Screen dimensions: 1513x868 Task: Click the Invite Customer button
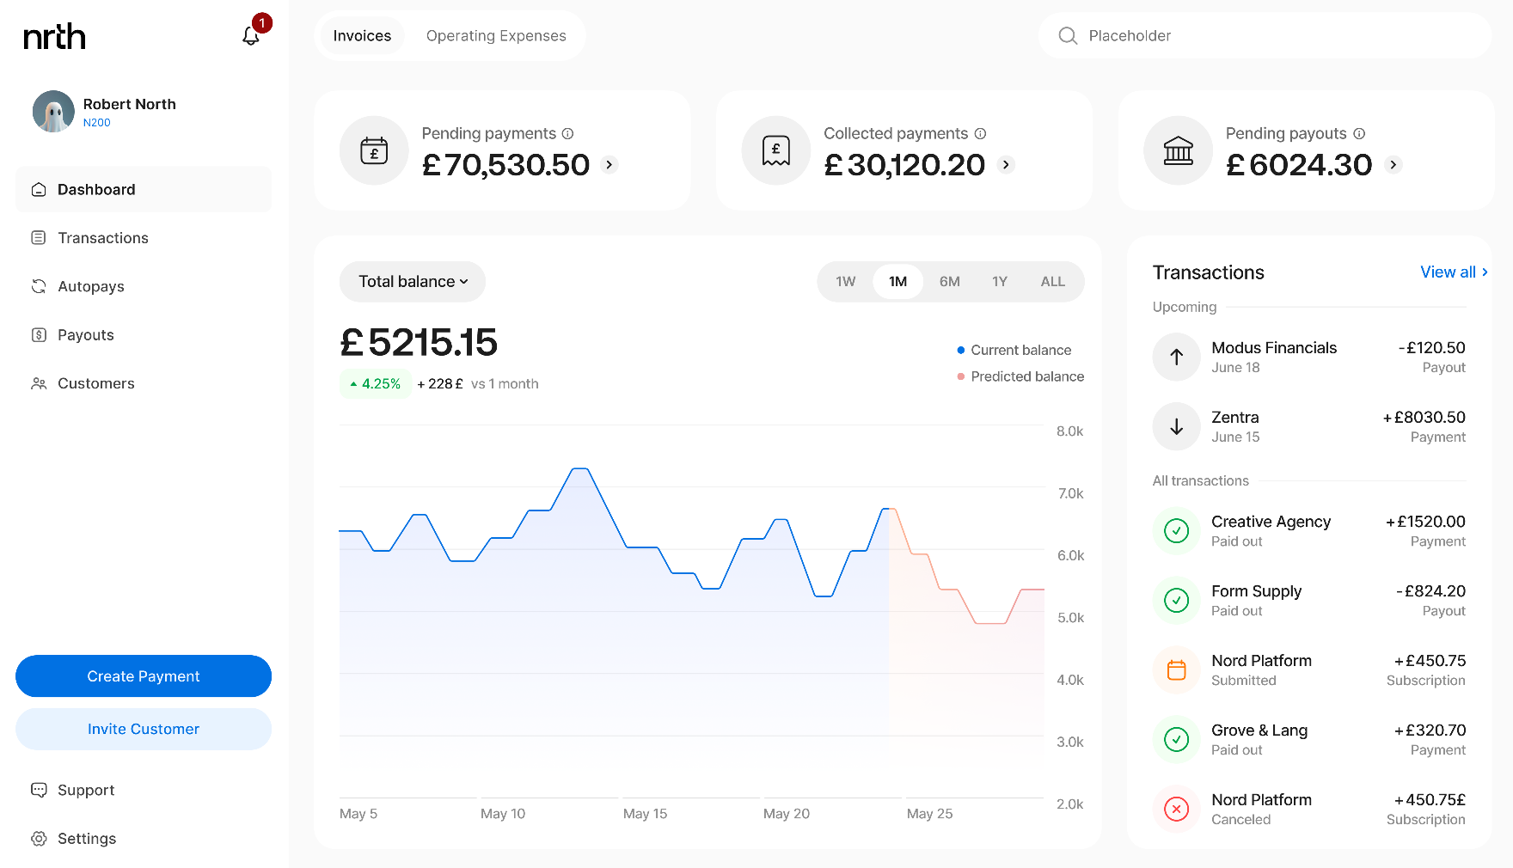pos(144,729)
